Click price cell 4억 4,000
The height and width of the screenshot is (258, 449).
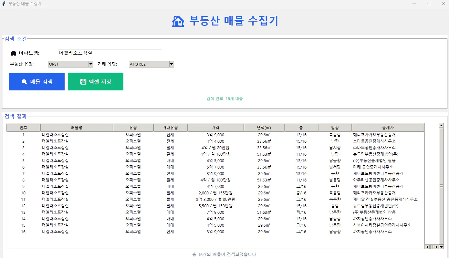(215, 141)
